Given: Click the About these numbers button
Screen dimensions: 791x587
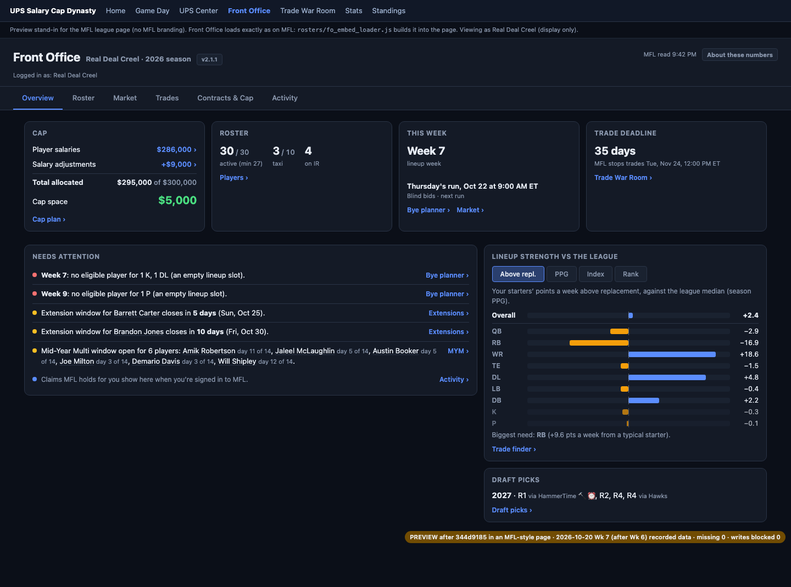Looking at the screenshot, I should [739, 55].
